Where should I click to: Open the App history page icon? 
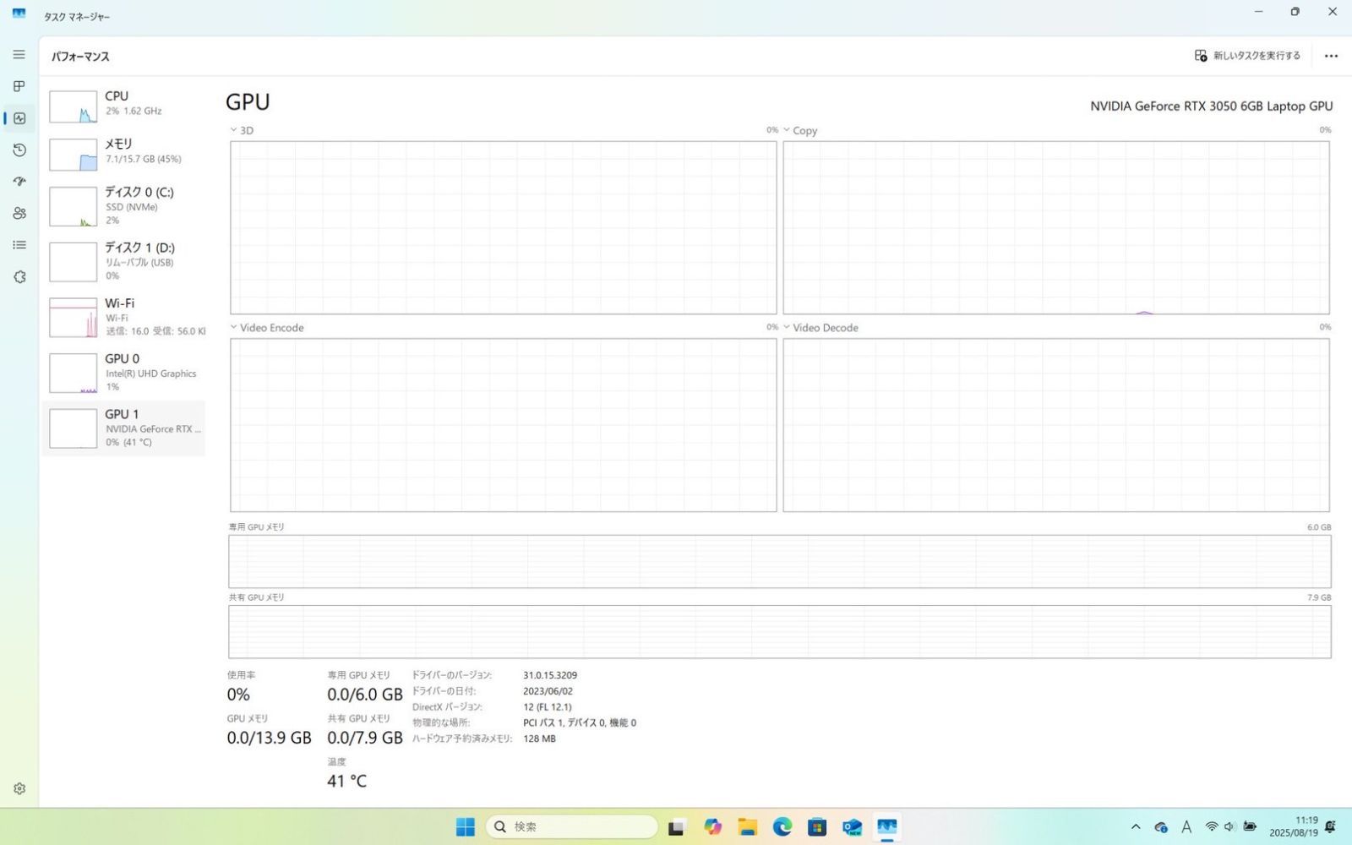pos(19,150)
